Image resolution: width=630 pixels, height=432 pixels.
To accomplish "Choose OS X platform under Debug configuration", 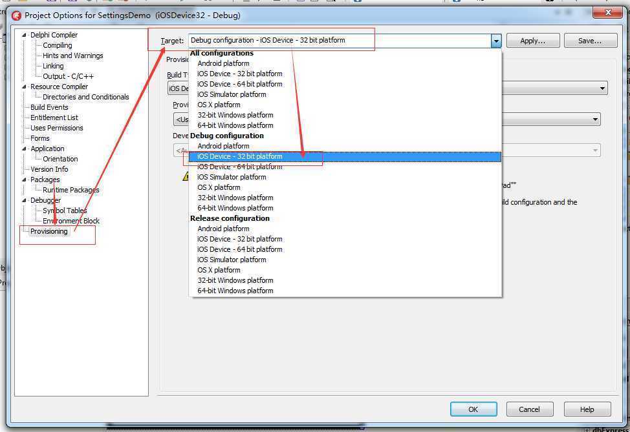I will 345,187.
